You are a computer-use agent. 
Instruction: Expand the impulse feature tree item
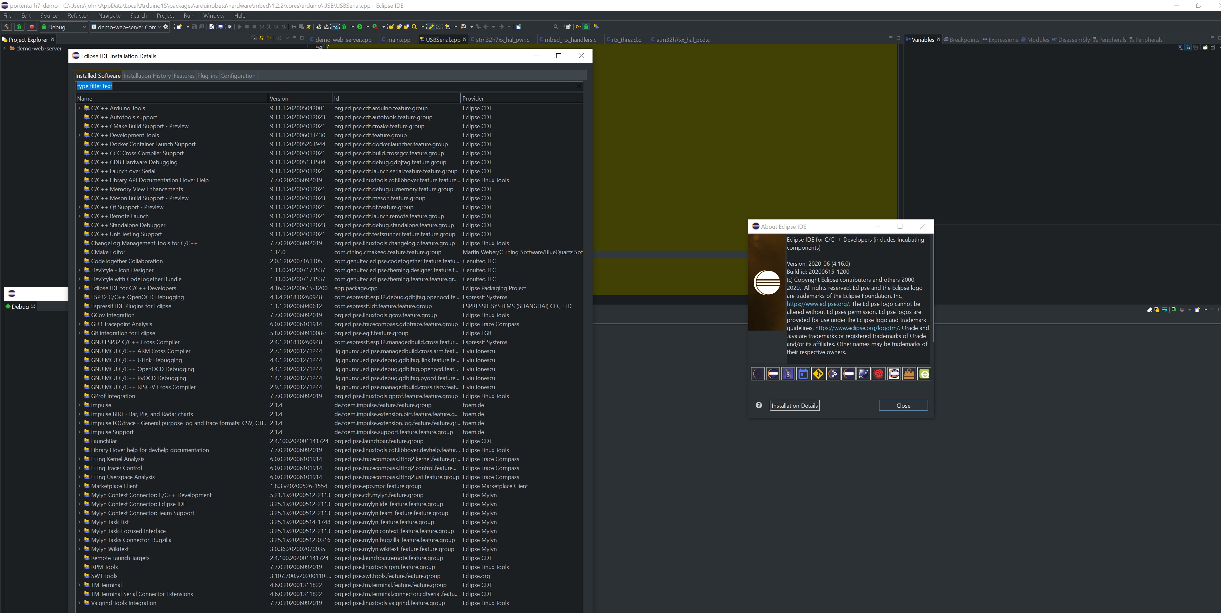click(79, 405)
